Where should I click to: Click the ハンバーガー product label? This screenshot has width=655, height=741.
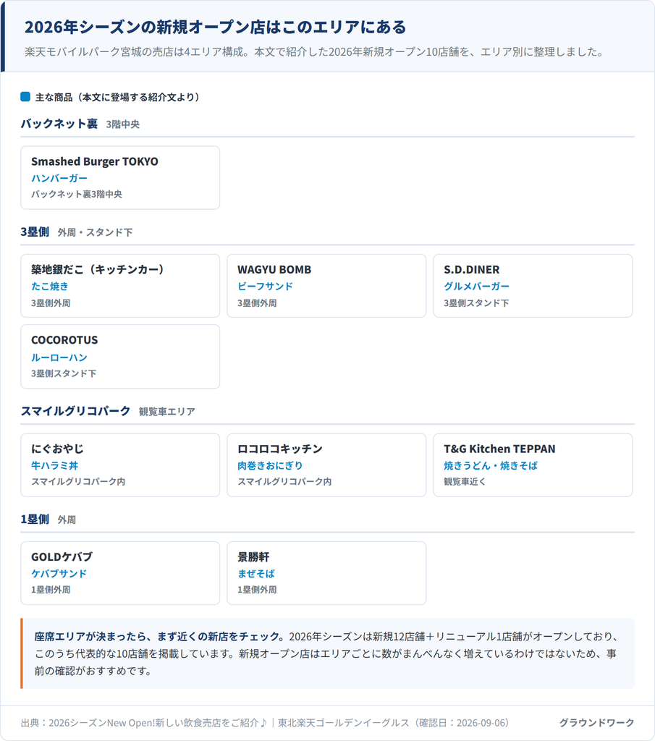(x=59, y=178)
